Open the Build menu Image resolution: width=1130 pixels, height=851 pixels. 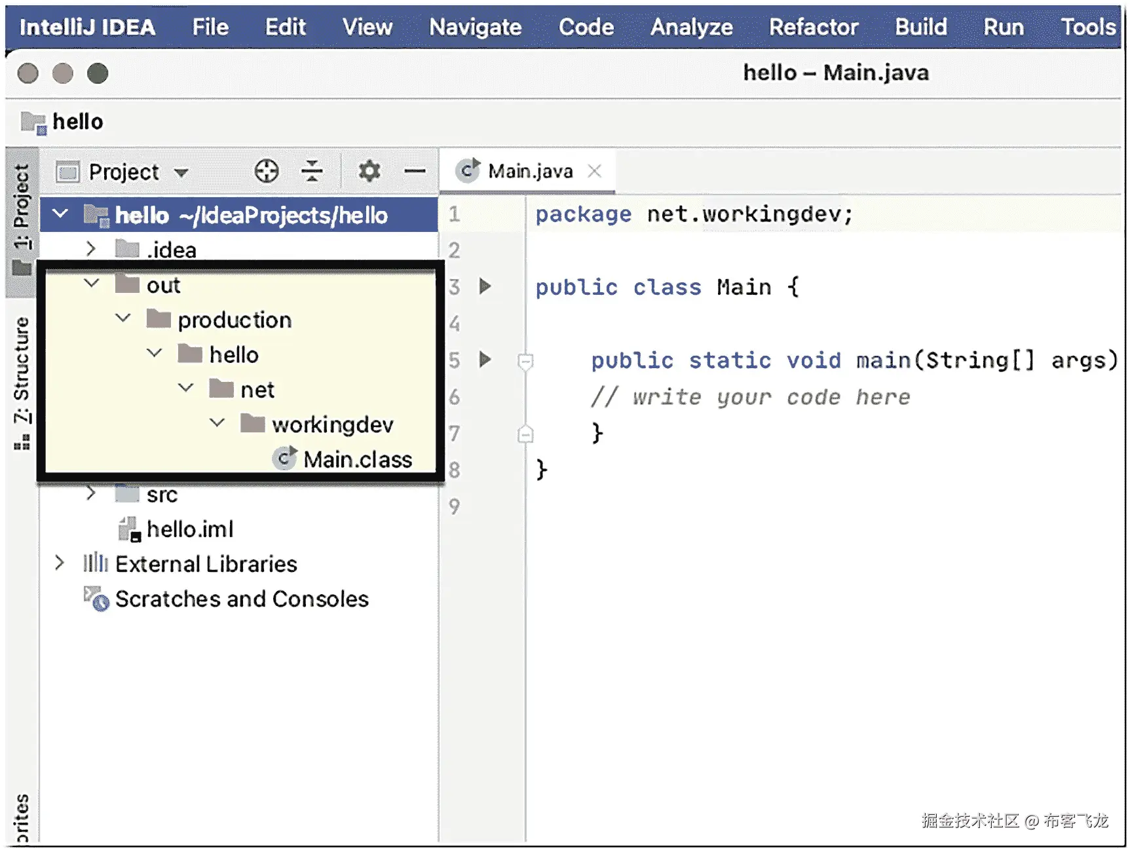(x=921, y=27)
